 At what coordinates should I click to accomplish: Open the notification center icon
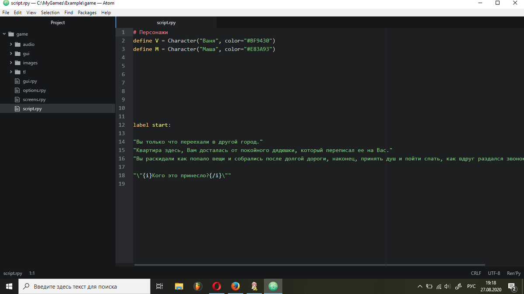(x=512, y=286)
